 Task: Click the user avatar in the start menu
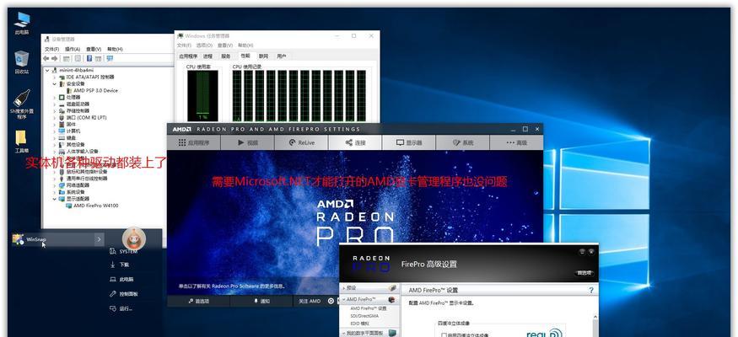click(134, 238)
